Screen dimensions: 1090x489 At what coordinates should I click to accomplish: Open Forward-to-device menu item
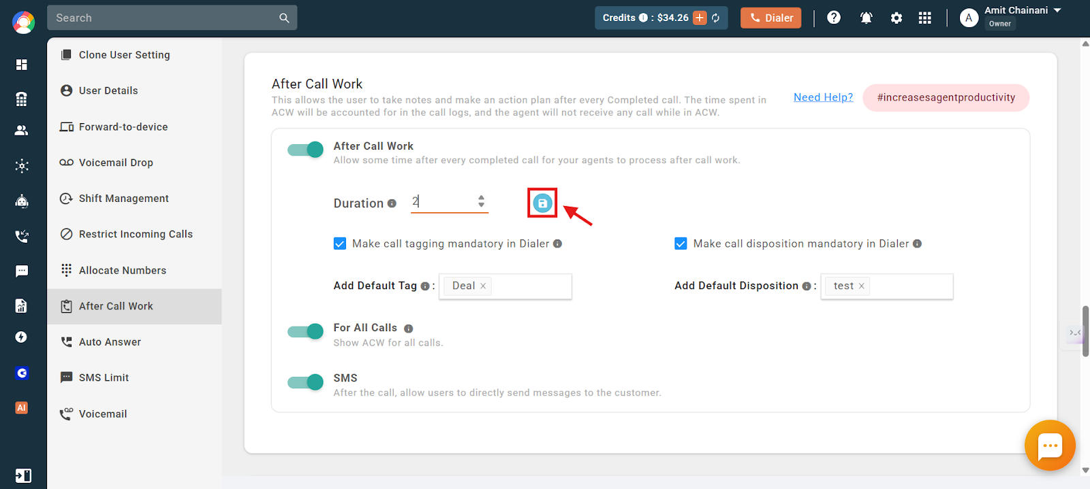tap(134, 127)
